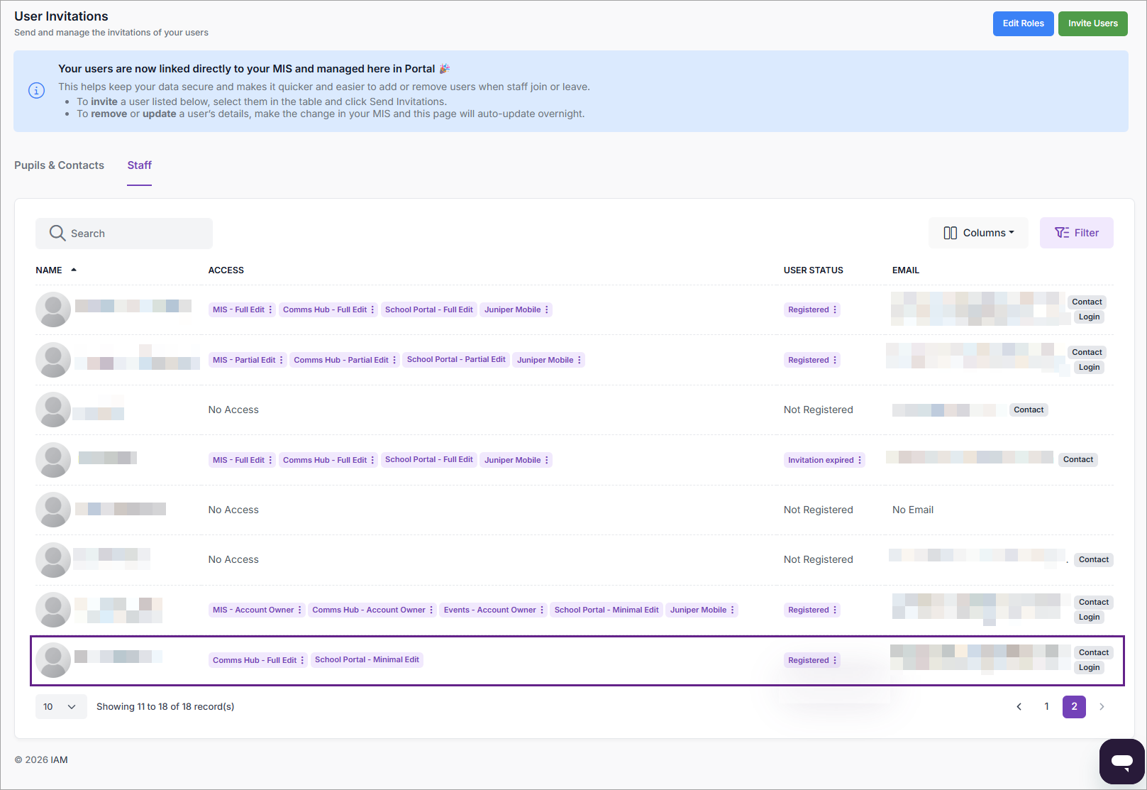This screenshot has width=1147, height=790.
Task: Switch to the Pupils & Contacts tab
Action: [59, 165]
